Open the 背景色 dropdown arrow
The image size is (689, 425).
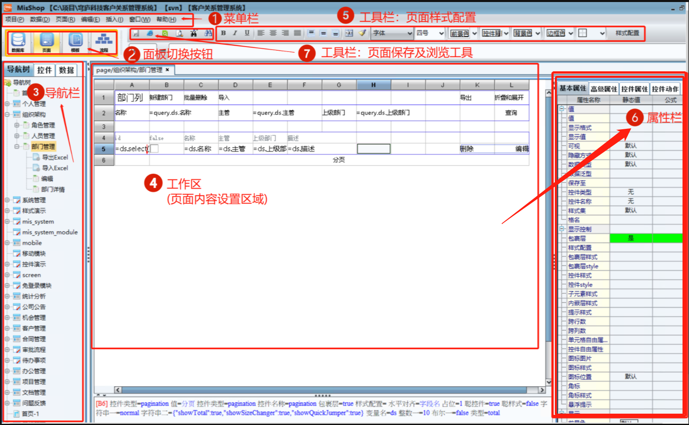[x=537, y=33]
